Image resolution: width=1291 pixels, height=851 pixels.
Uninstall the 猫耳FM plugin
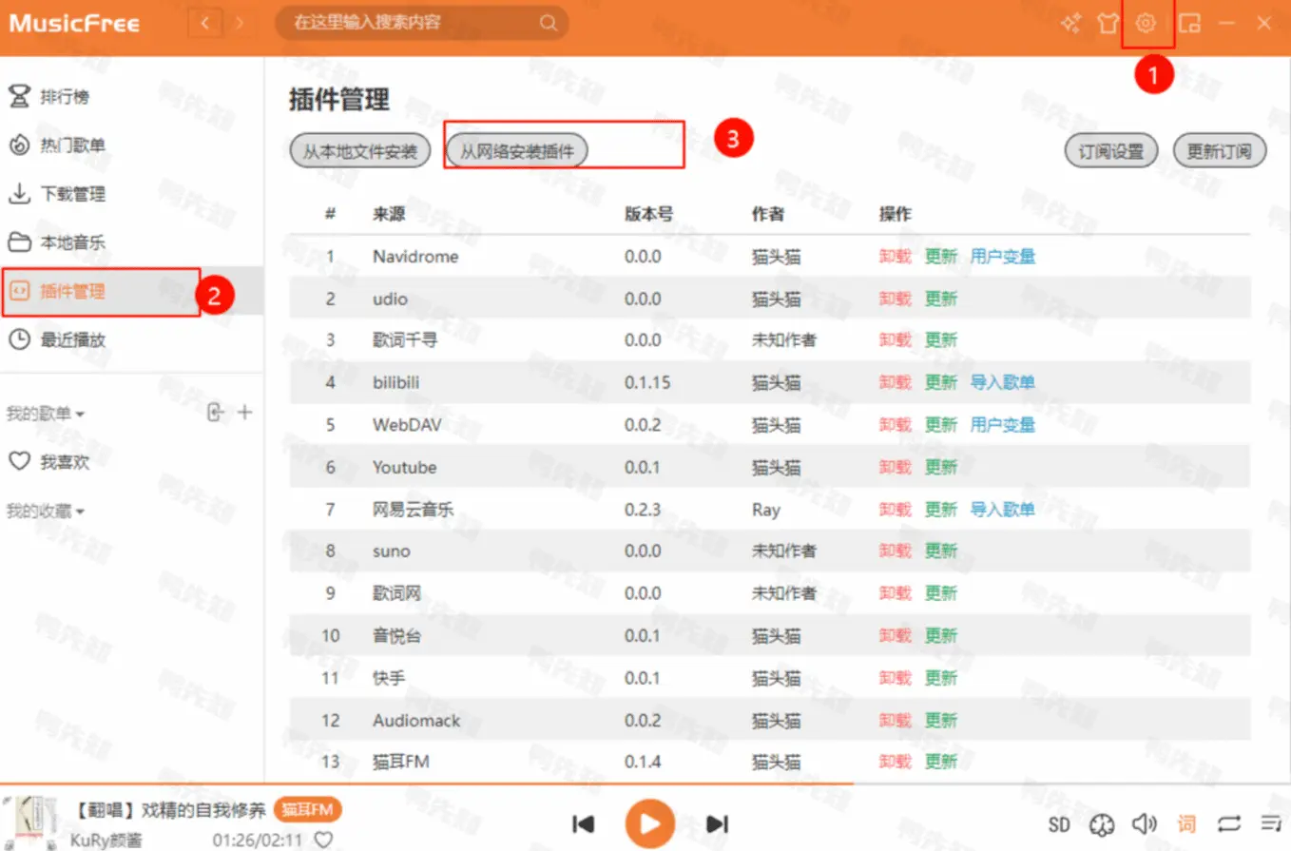(x=895, y=762)
